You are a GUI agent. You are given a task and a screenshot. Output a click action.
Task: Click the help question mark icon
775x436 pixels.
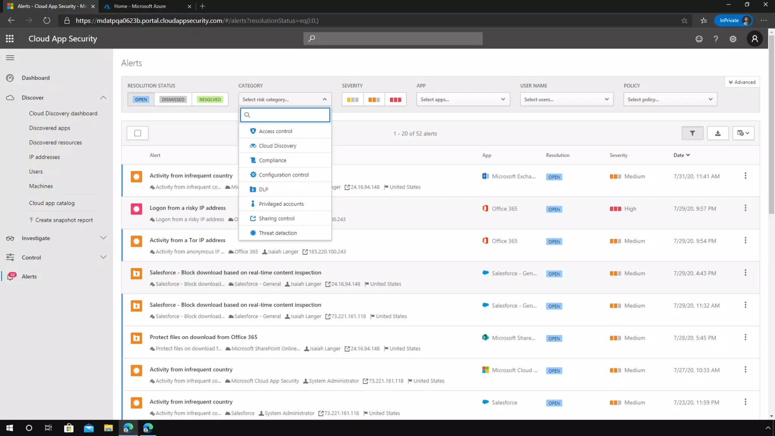tap(716, 39)
